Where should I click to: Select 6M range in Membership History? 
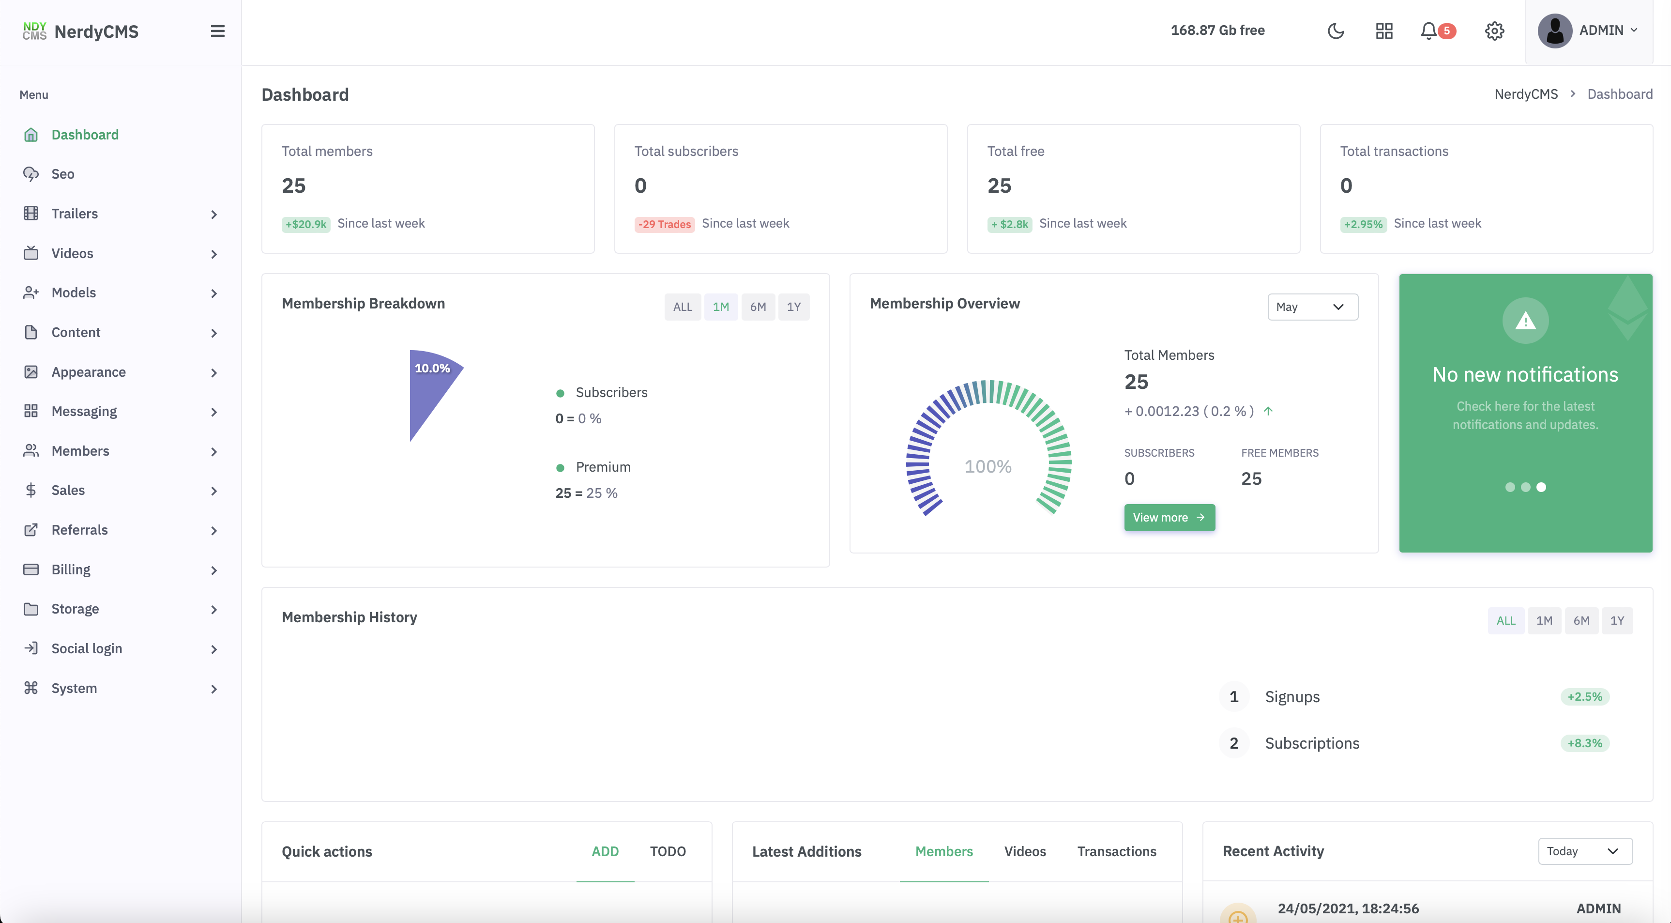click(1581, 620)
